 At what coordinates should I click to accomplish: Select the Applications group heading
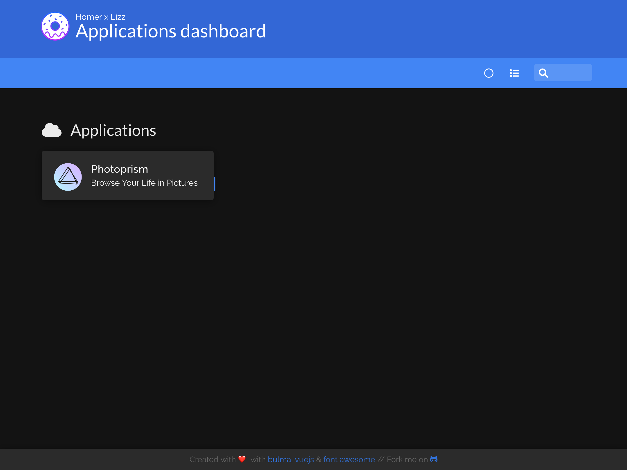click(113, 130)
